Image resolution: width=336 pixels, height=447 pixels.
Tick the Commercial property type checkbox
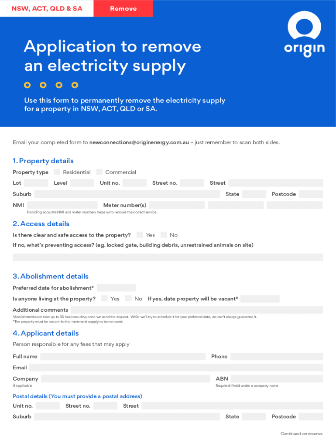pyautogui.click(x=99, y=172)
